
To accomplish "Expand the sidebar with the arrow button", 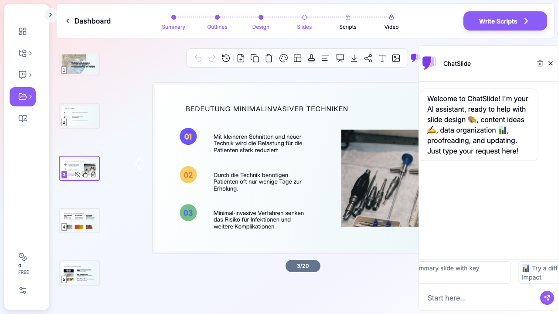I will tap(50, 14).
